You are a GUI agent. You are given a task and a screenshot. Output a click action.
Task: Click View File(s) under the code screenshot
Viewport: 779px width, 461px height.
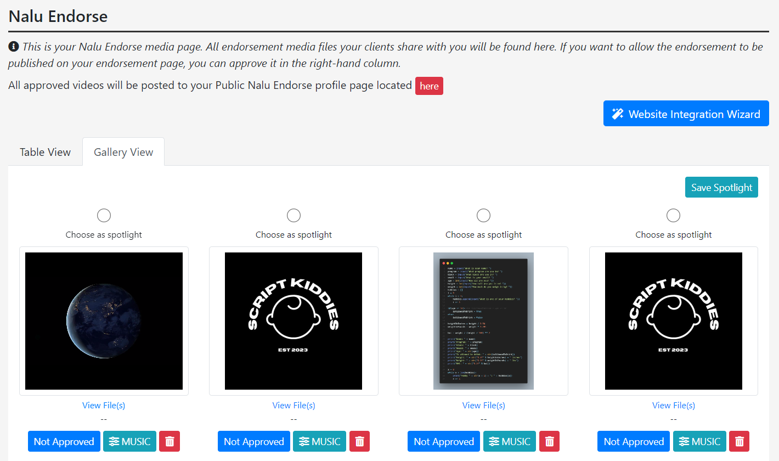(x=483, y=405)
